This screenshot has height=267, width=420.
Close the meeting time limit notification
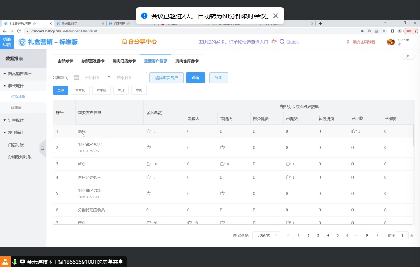276,16
